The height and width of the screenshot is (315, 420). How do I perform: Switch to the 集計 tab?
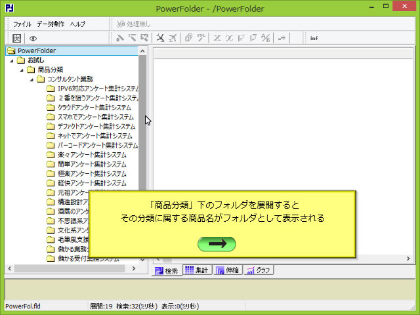point(197,270)
